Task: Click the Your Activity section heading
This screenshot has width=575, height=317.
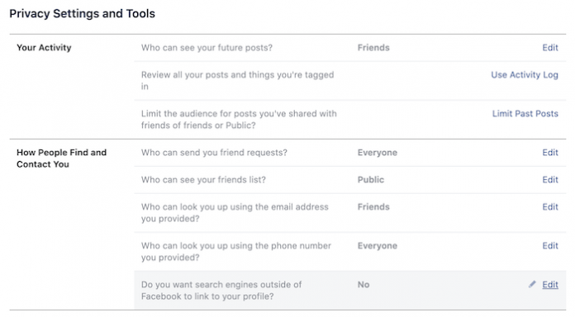Action: (x=44, y=48)
